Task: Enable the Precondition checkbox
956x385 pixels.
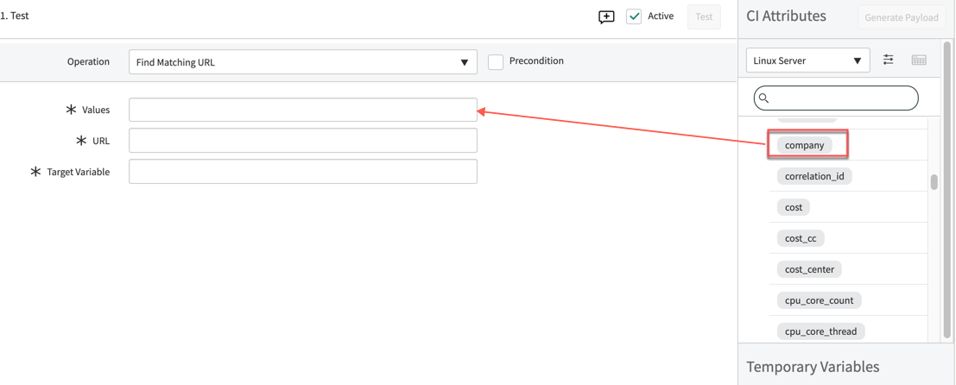Action: pyautogui.click(x=496, y=62)
